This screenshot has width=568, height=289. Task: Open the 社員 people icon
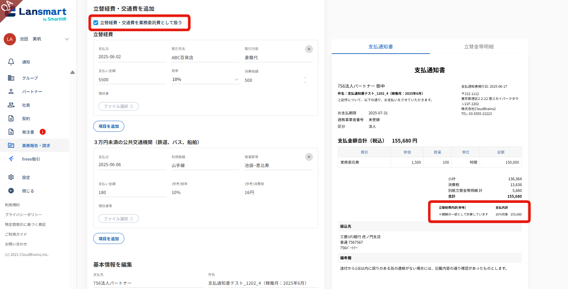(x=11, y=105)
